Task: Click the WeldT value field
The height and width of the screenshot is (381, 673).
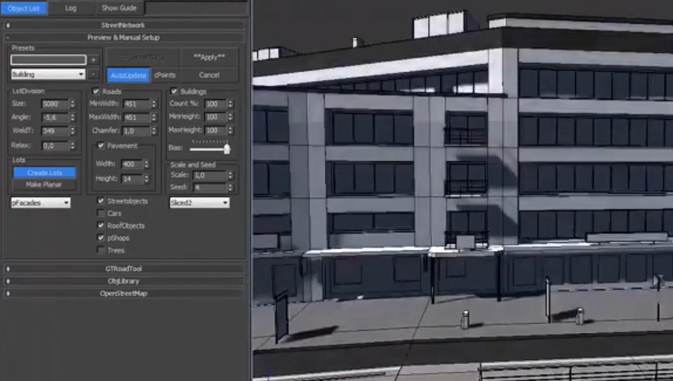Action: pyautogui.click(x=54, y=131)
